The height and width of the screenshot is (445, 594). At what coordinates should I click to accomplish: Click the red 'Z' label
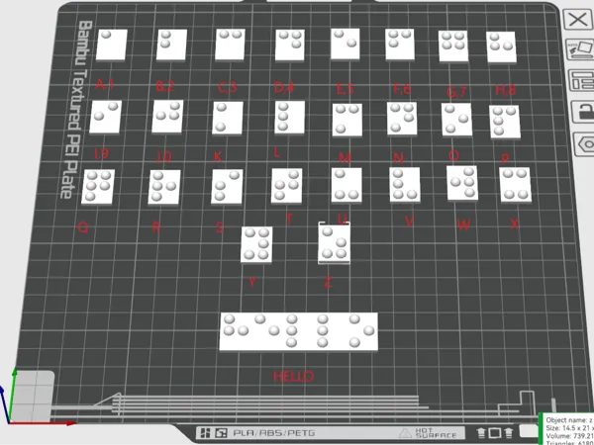coord(328,282)
